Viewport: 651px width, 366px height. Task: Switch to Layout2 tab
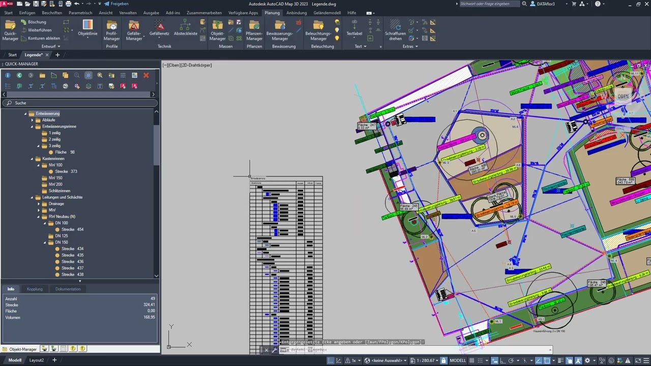[x=37, y=360]
